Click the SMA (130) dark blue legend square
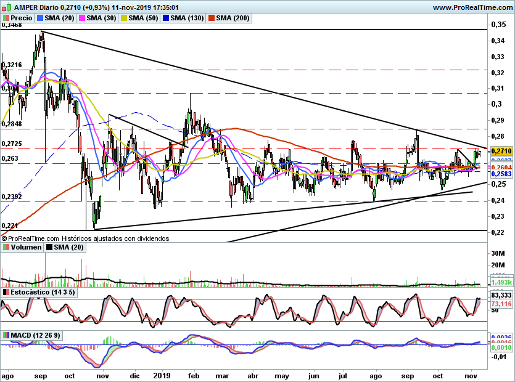The image size is (515, 382). pos(166,18)
